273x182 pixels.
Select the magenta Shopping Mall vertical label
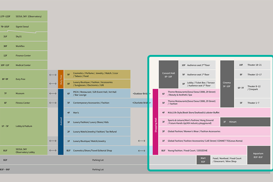pyautogui.click(x=156, y=122)
